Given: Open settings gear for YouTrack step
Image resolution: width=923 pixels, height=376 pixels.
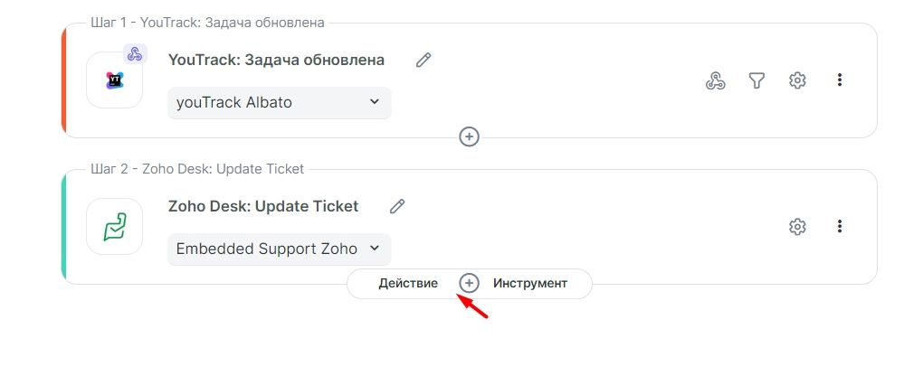Looking at the screenshot, I should coord(797,80).
